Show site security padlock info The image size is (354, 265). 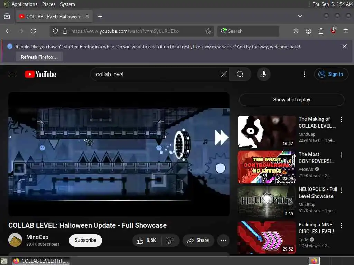pos(65,31)
